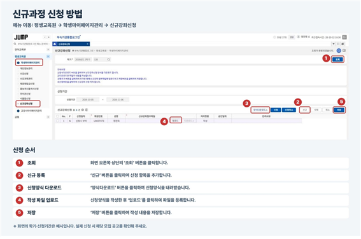Open the user name dropdown in the header
Screen dimensions: 361x239
point(304,37)
